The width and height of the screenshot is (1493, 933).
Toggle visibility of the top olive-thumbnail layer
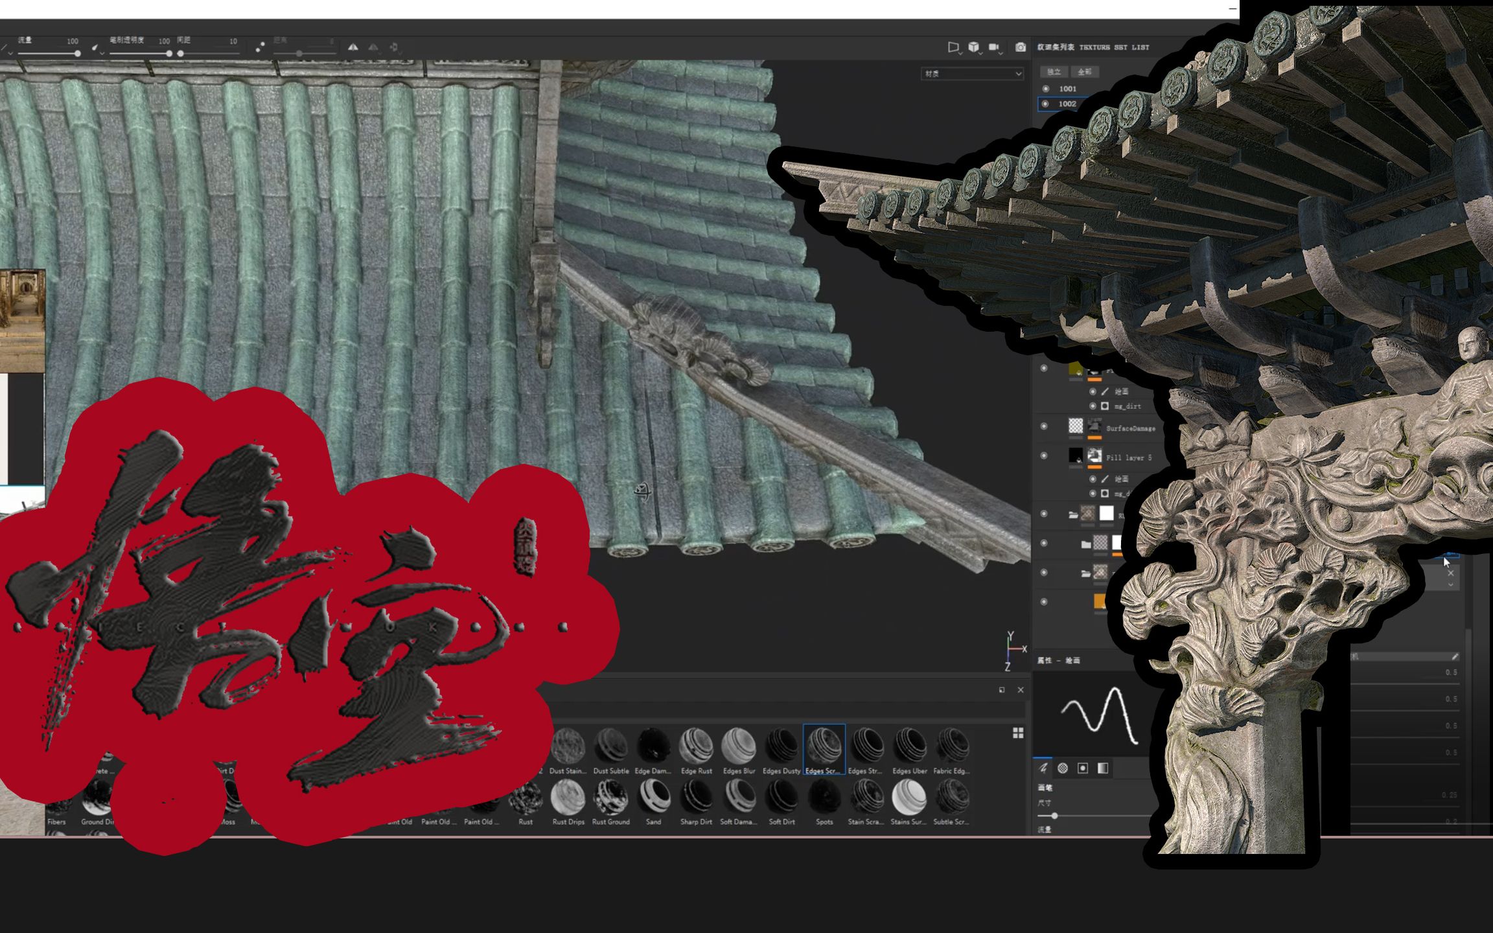[x=1044, y=368]
